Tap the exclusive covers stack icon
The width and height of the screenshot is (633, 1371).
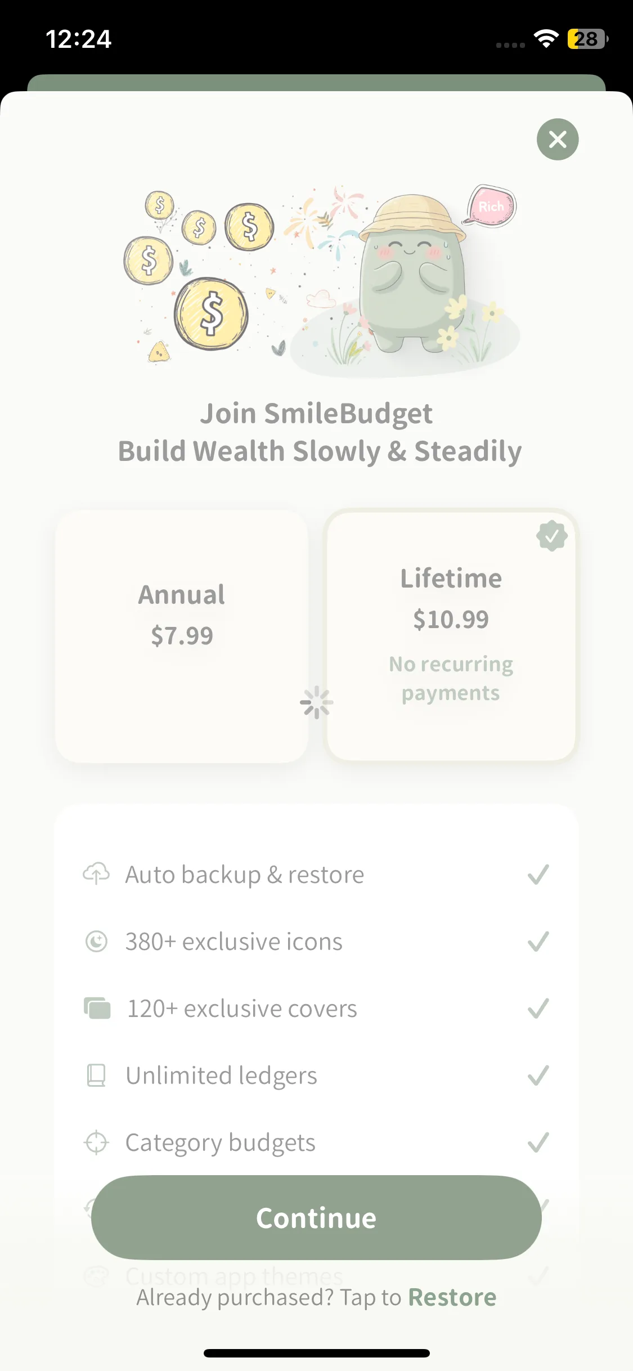[x=97, y=1008]
